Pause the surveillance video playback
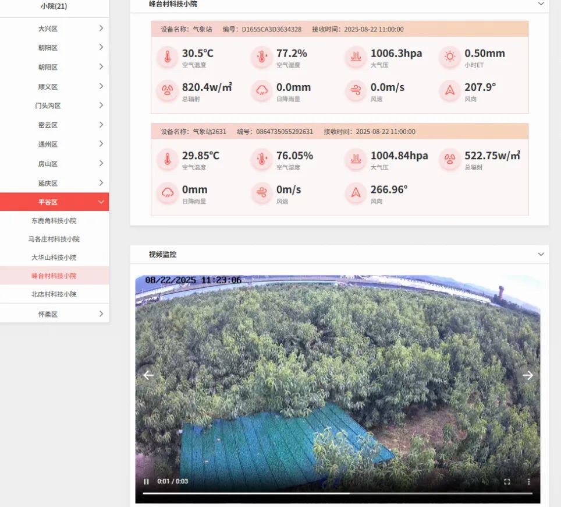Screen dimensions: 561x507 [x=146, y=481]
